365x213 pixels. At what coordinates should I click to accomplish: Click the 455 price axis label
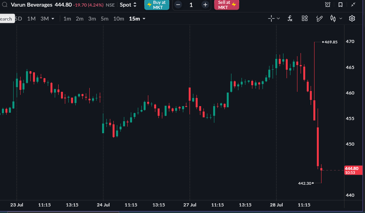(x=350, y=119)
